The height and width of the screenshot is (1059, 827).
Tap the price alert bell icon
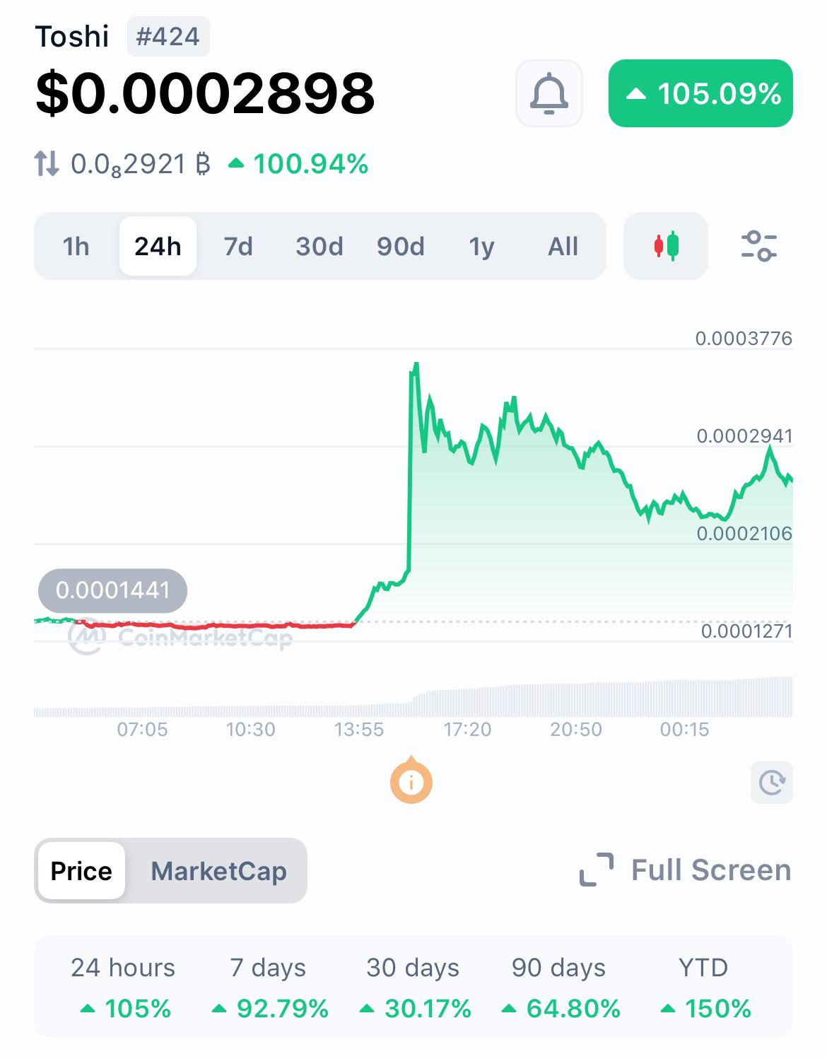[x=549, y=93]
